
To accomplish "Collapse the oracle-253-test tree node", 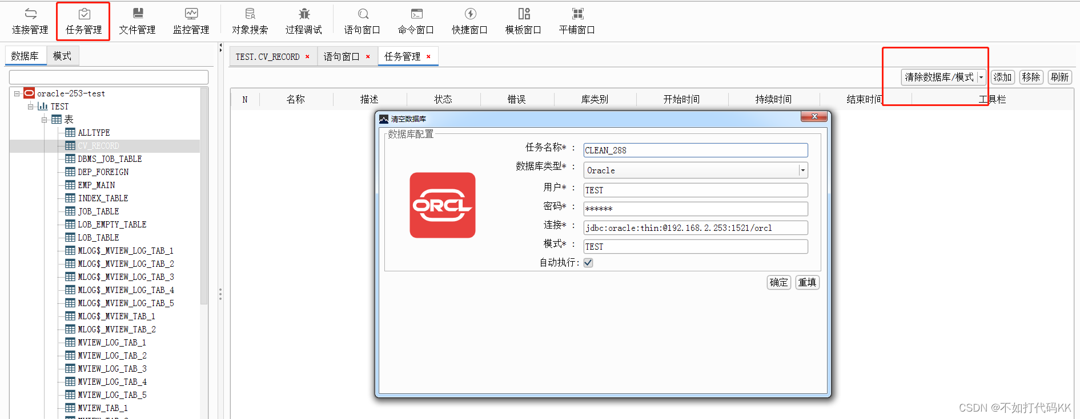I will tap(17, 93).
